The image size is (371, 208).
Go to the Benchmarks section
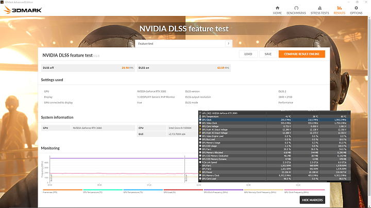coord(296,10)
